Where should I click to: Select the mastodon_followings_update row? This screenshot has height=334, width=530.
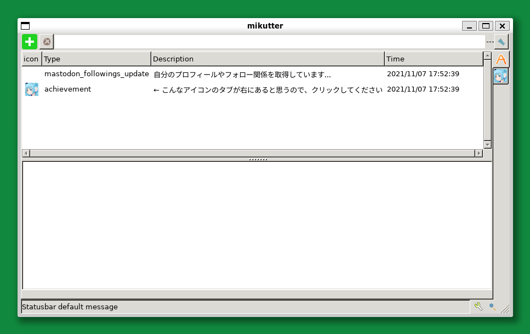[219, 73]
